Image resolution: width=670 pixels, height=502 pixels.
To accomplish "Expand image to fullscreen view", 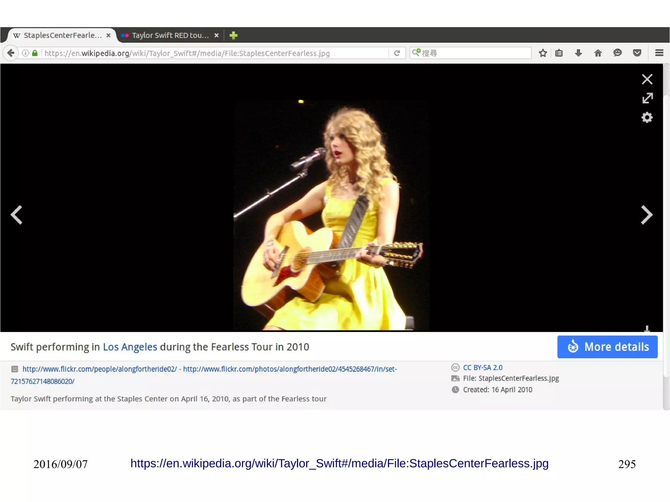I will (647, 98).
